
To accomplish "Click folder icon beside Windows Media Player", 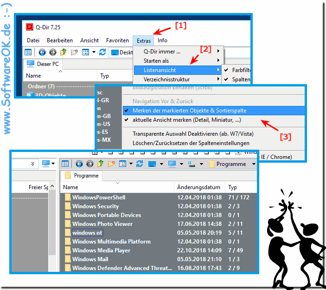I will click(67, 250).
